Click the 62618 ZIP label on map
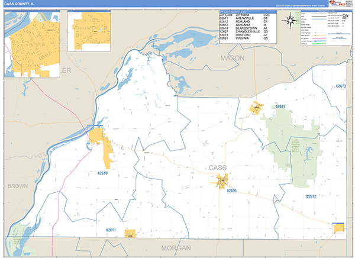Image resolution: width=355 pixels, height=258 pixels. tap(102, 173)
